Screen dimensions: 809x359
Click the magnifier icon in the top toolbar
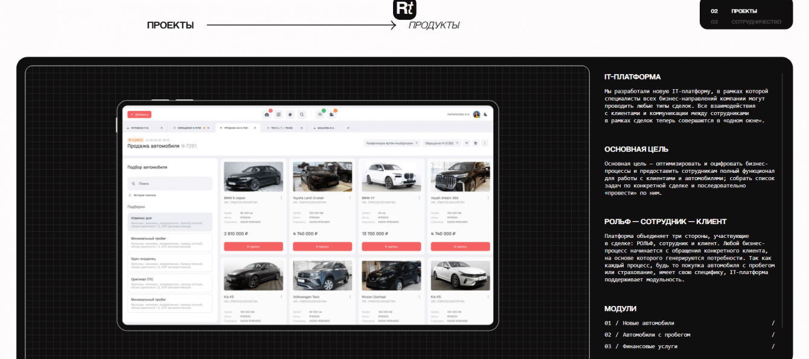(301, 114)
